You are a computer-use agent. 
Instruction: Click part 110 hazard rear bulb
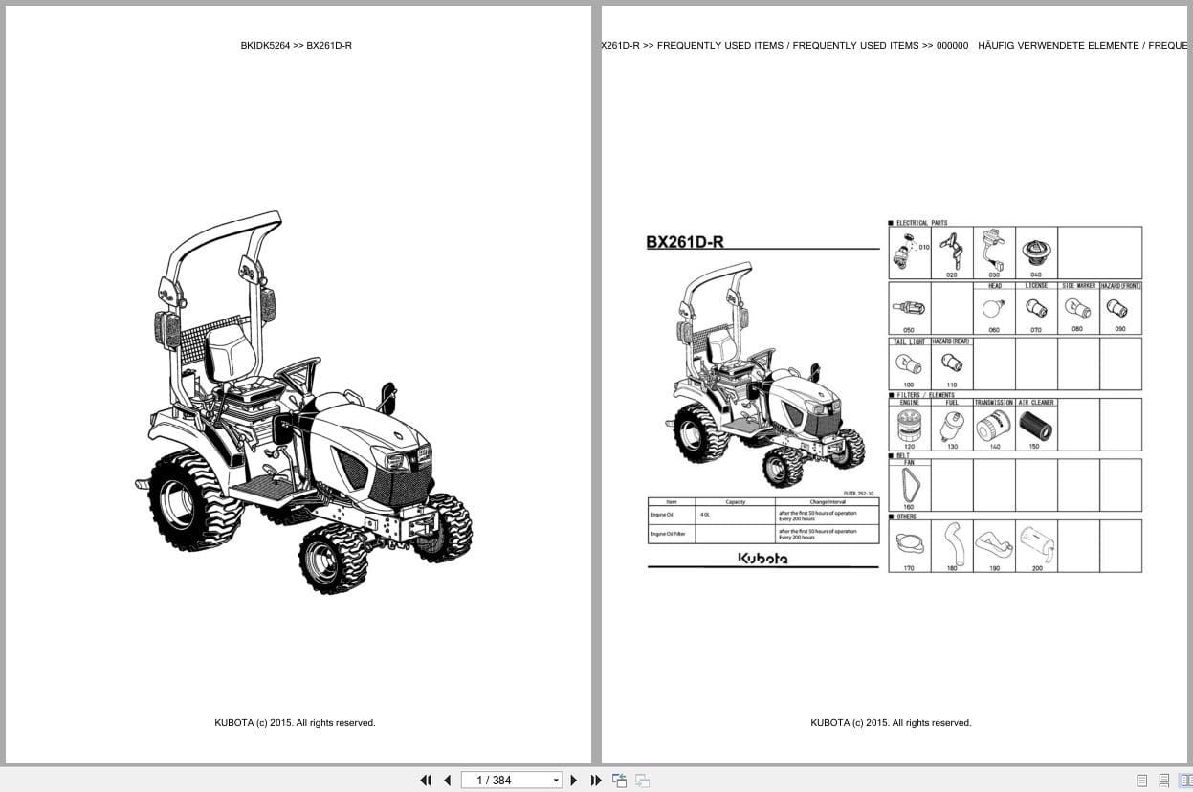tap(951, 364)
